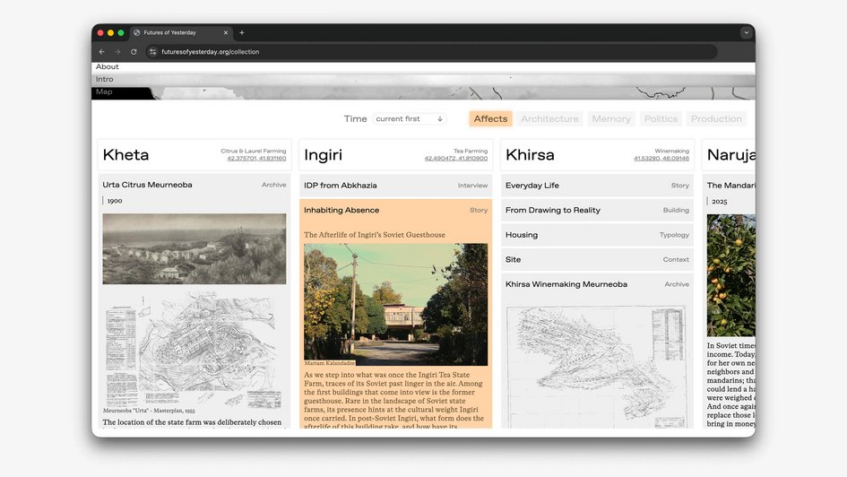Click the browser back arrow
847x477 pixels.
click(x=101, y=52)
